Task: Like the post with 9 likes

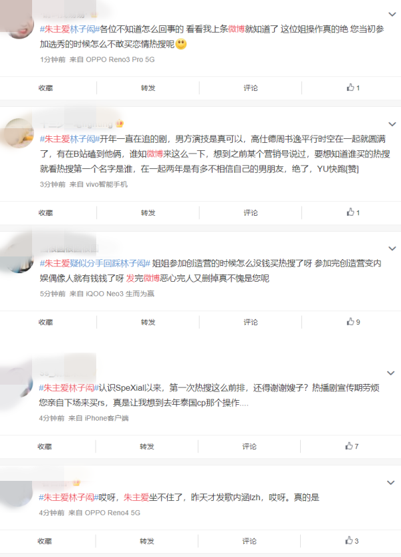Action: (x=353, y=322)
